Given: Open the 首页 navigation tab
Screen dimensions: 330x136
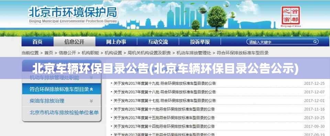Looking at the screenshot, I should click(37, 42).
